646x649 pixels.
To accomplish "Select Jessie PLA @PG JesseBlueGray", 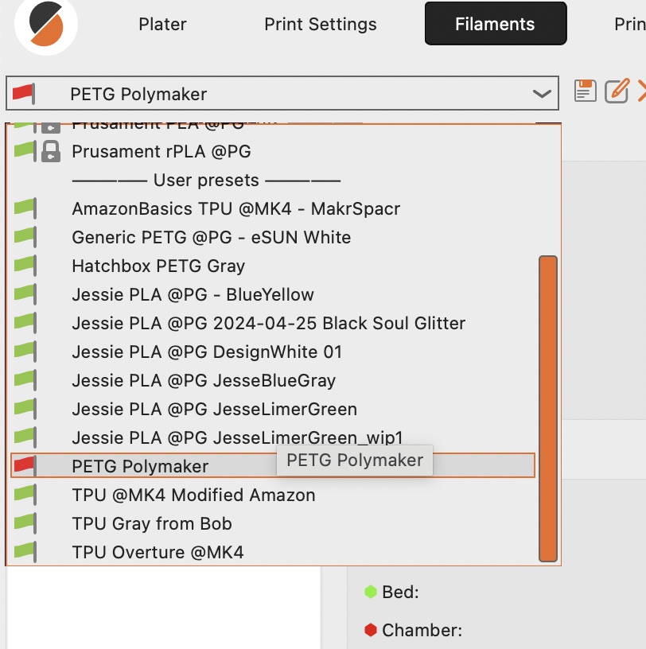I will click(x=204, y=380).
